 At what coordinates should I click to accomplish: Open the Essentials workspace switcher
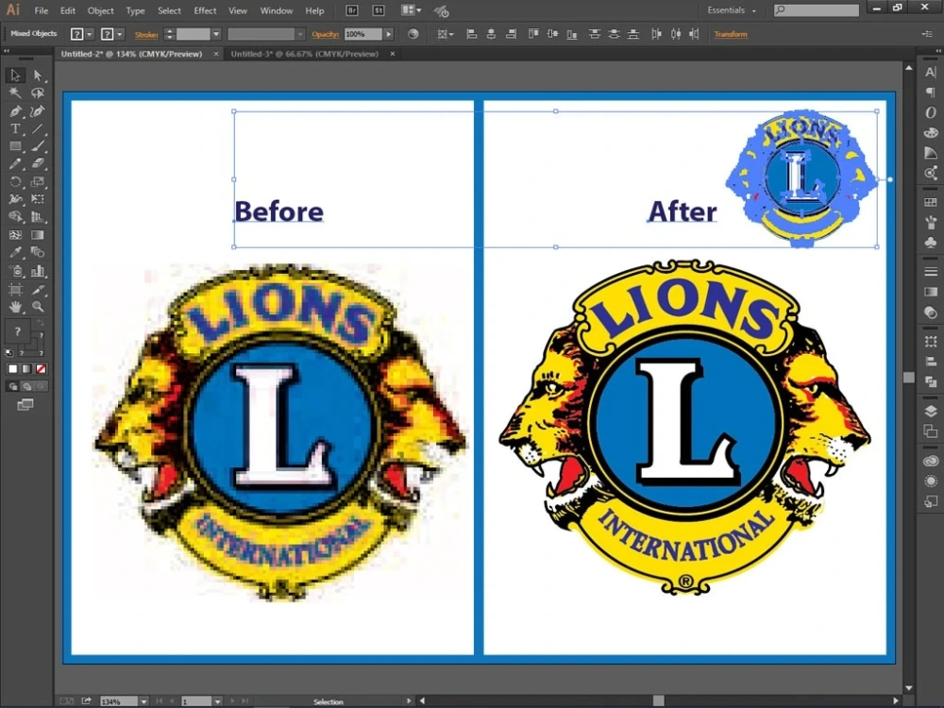732,10
